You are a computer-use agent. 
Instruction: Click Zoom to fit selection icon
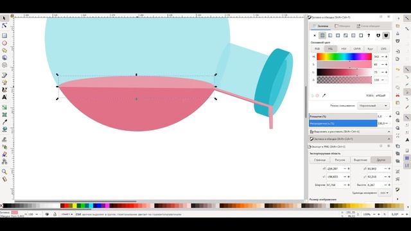point(398,113)
